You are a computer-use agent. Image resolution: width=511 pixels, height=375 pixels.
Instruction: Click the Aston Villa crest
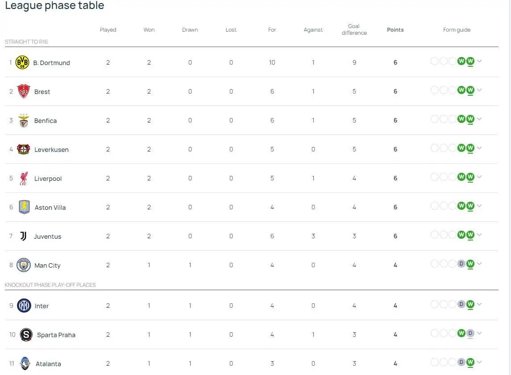24,207
